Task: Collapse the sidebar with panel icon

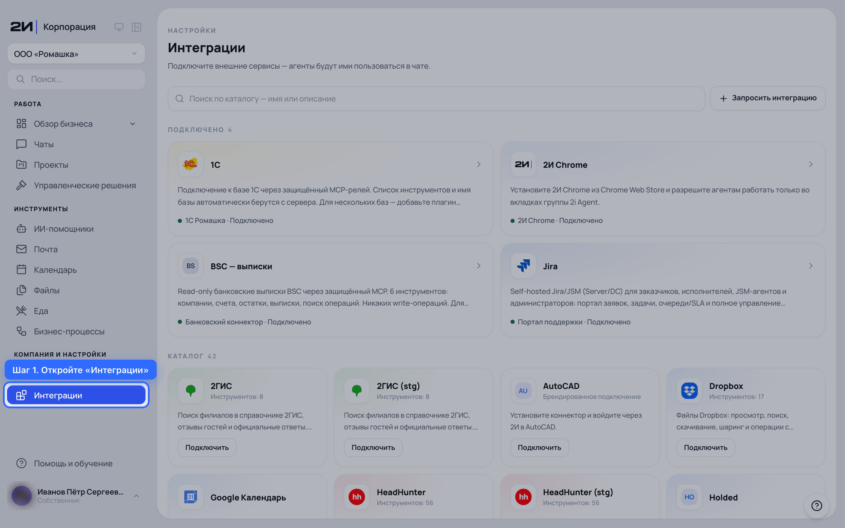Action: 136,27
